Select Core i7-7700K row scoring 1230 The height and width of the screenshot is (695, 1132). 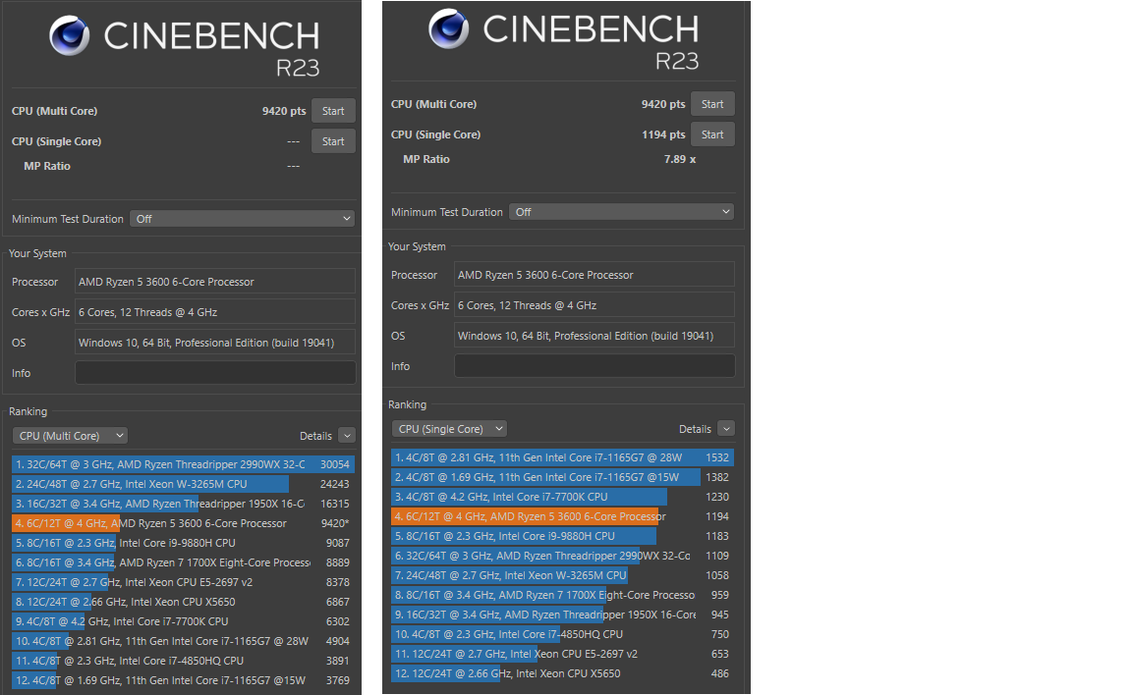coord(562,497)
